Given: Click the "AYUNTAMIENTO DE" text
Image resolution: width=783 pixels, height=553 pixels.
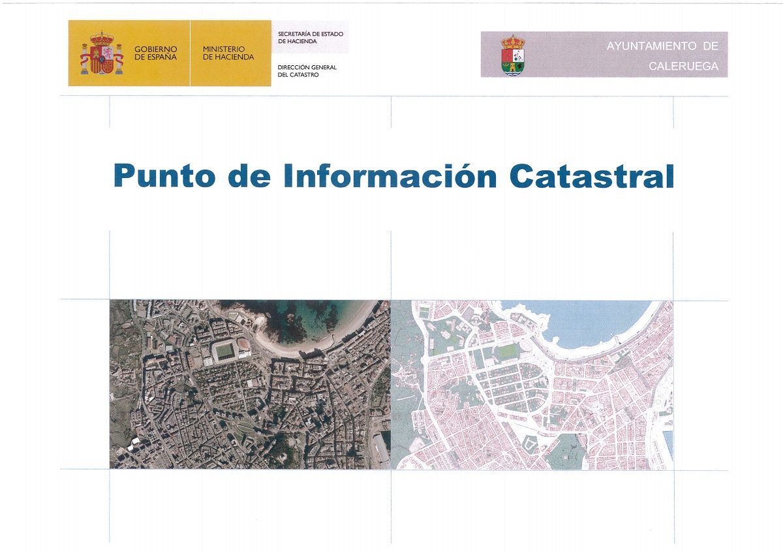Looking at the screenshot, I should [x=662, y=46].
